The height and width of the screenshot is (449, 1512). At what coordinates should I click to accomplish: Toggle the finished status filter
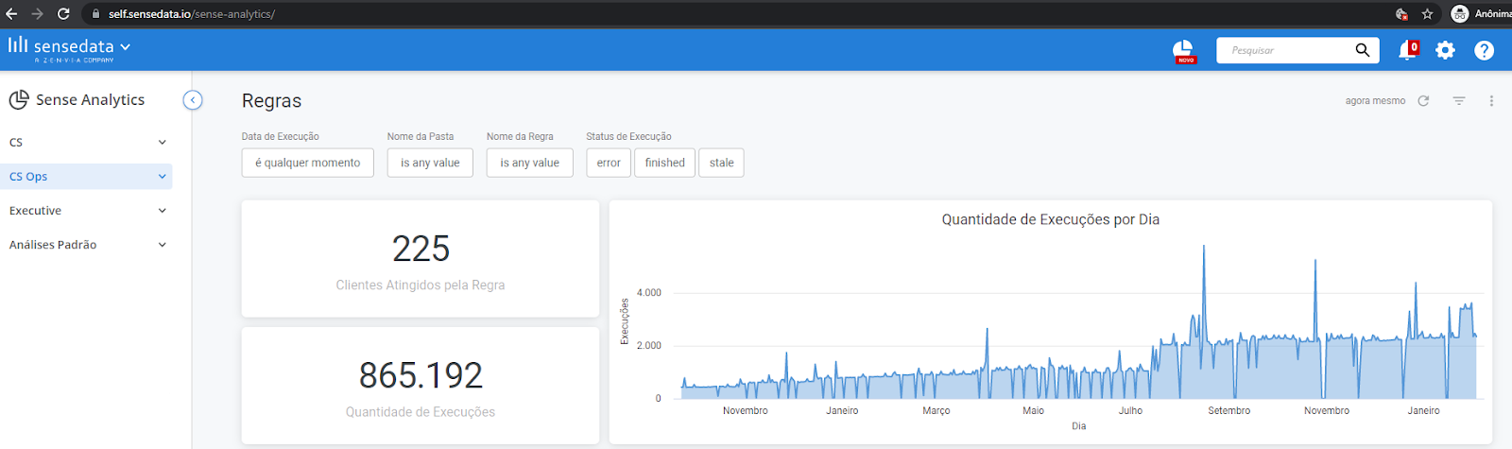[x=665, y=163]
